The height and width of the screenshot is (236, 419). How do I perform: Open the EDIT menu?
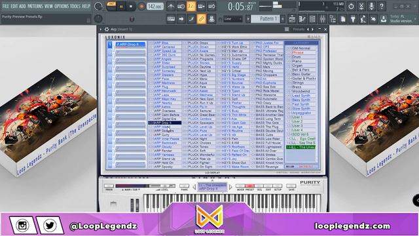tap(14, 6)
